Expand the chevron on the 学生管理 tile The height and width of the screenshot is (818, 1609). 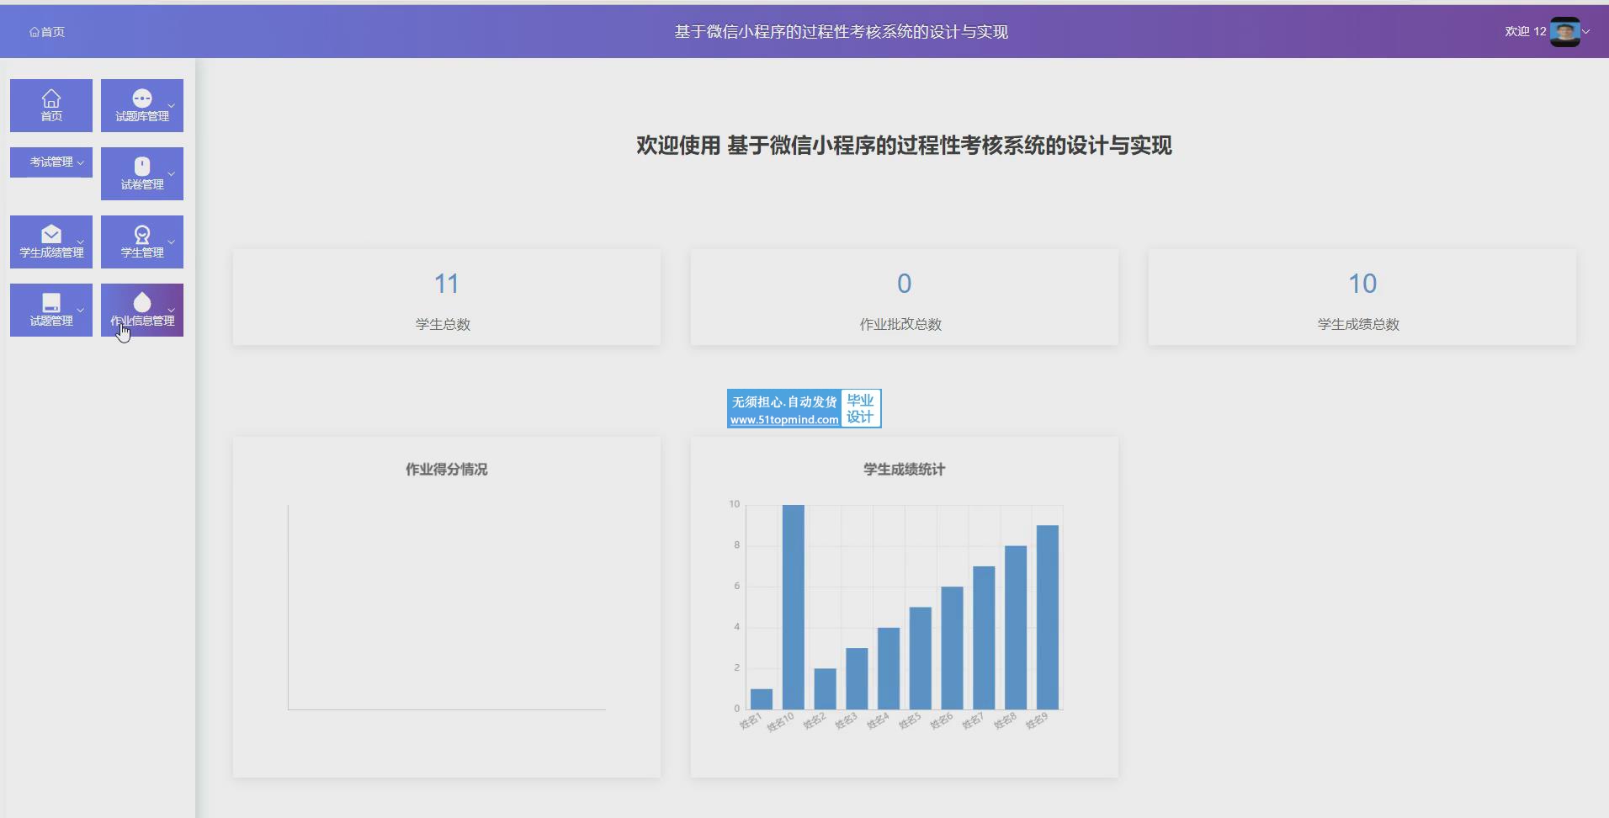pyautogui.click(x=172, y=242)
